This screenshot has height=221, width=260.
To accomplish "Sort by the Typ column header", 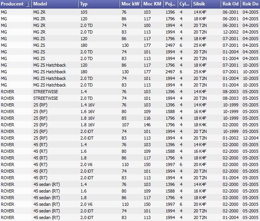I will click(x=99, y=4).
